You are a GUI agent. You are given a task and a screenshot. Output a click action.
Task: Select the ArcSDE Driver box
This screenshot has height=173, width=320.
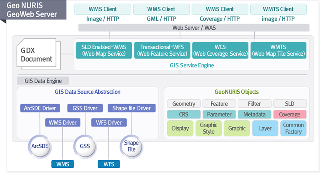[x=40, y=108]
